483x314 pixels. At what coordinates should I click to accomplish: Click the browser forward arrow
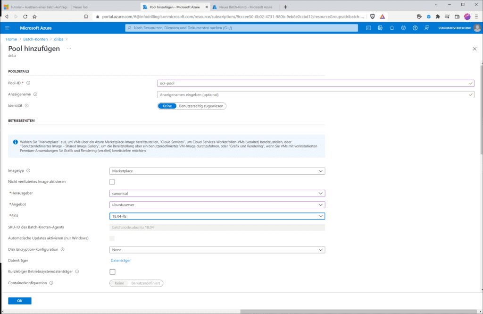16,17
